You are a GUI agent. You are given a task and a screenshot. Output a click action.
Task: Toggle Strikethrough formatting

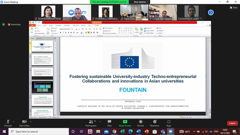(x=71, y=32)
